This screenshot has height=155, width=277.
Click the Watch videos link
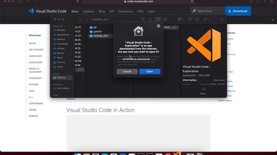click(225, 100)
